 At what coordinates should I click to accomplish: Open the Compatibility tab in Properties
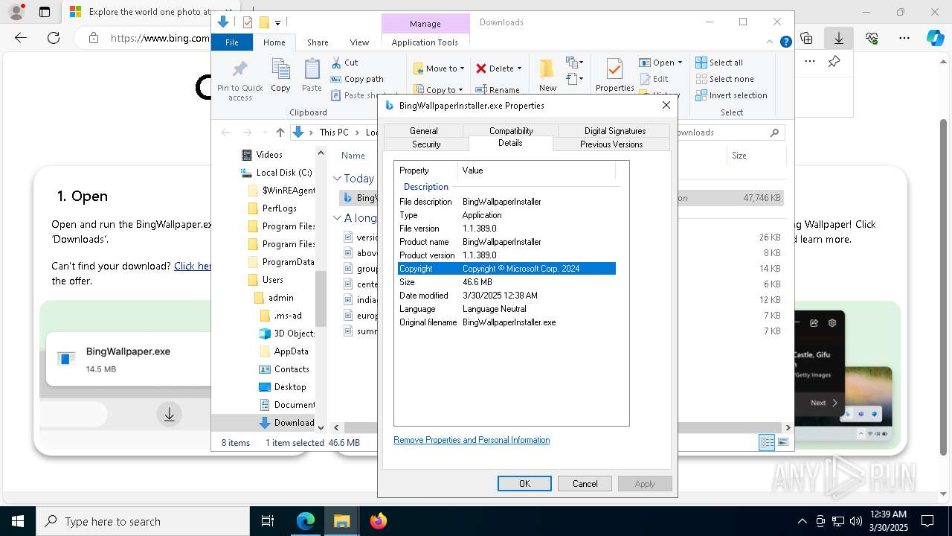[511, 130]
